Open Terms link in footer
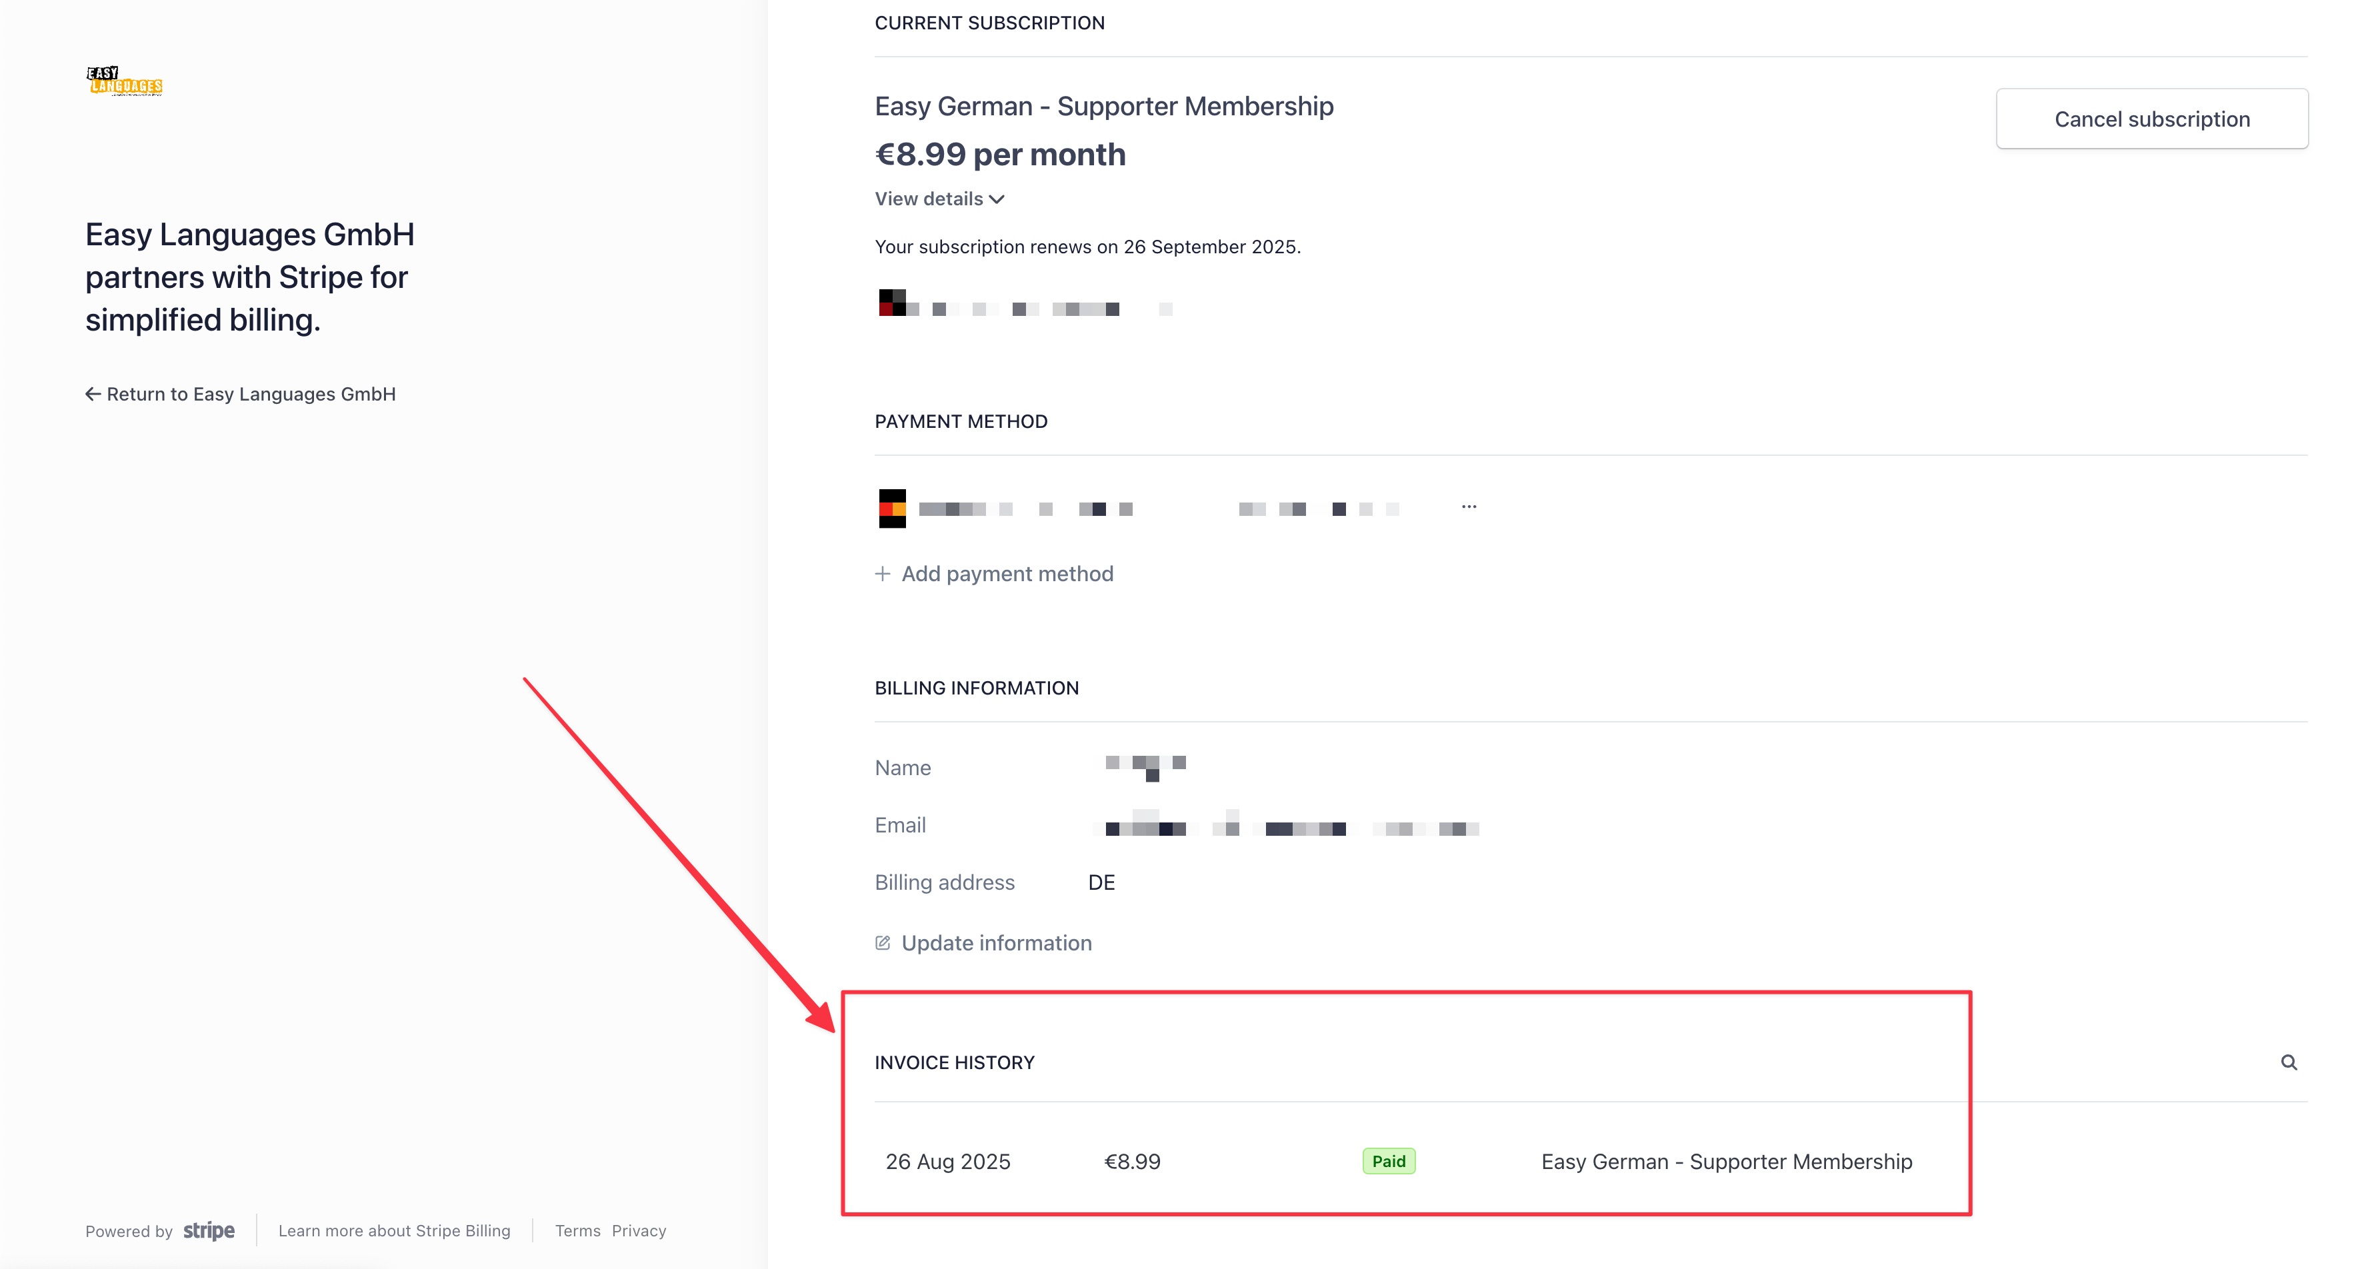This screenshot has height=1269, width=2364. [577, 1232]
